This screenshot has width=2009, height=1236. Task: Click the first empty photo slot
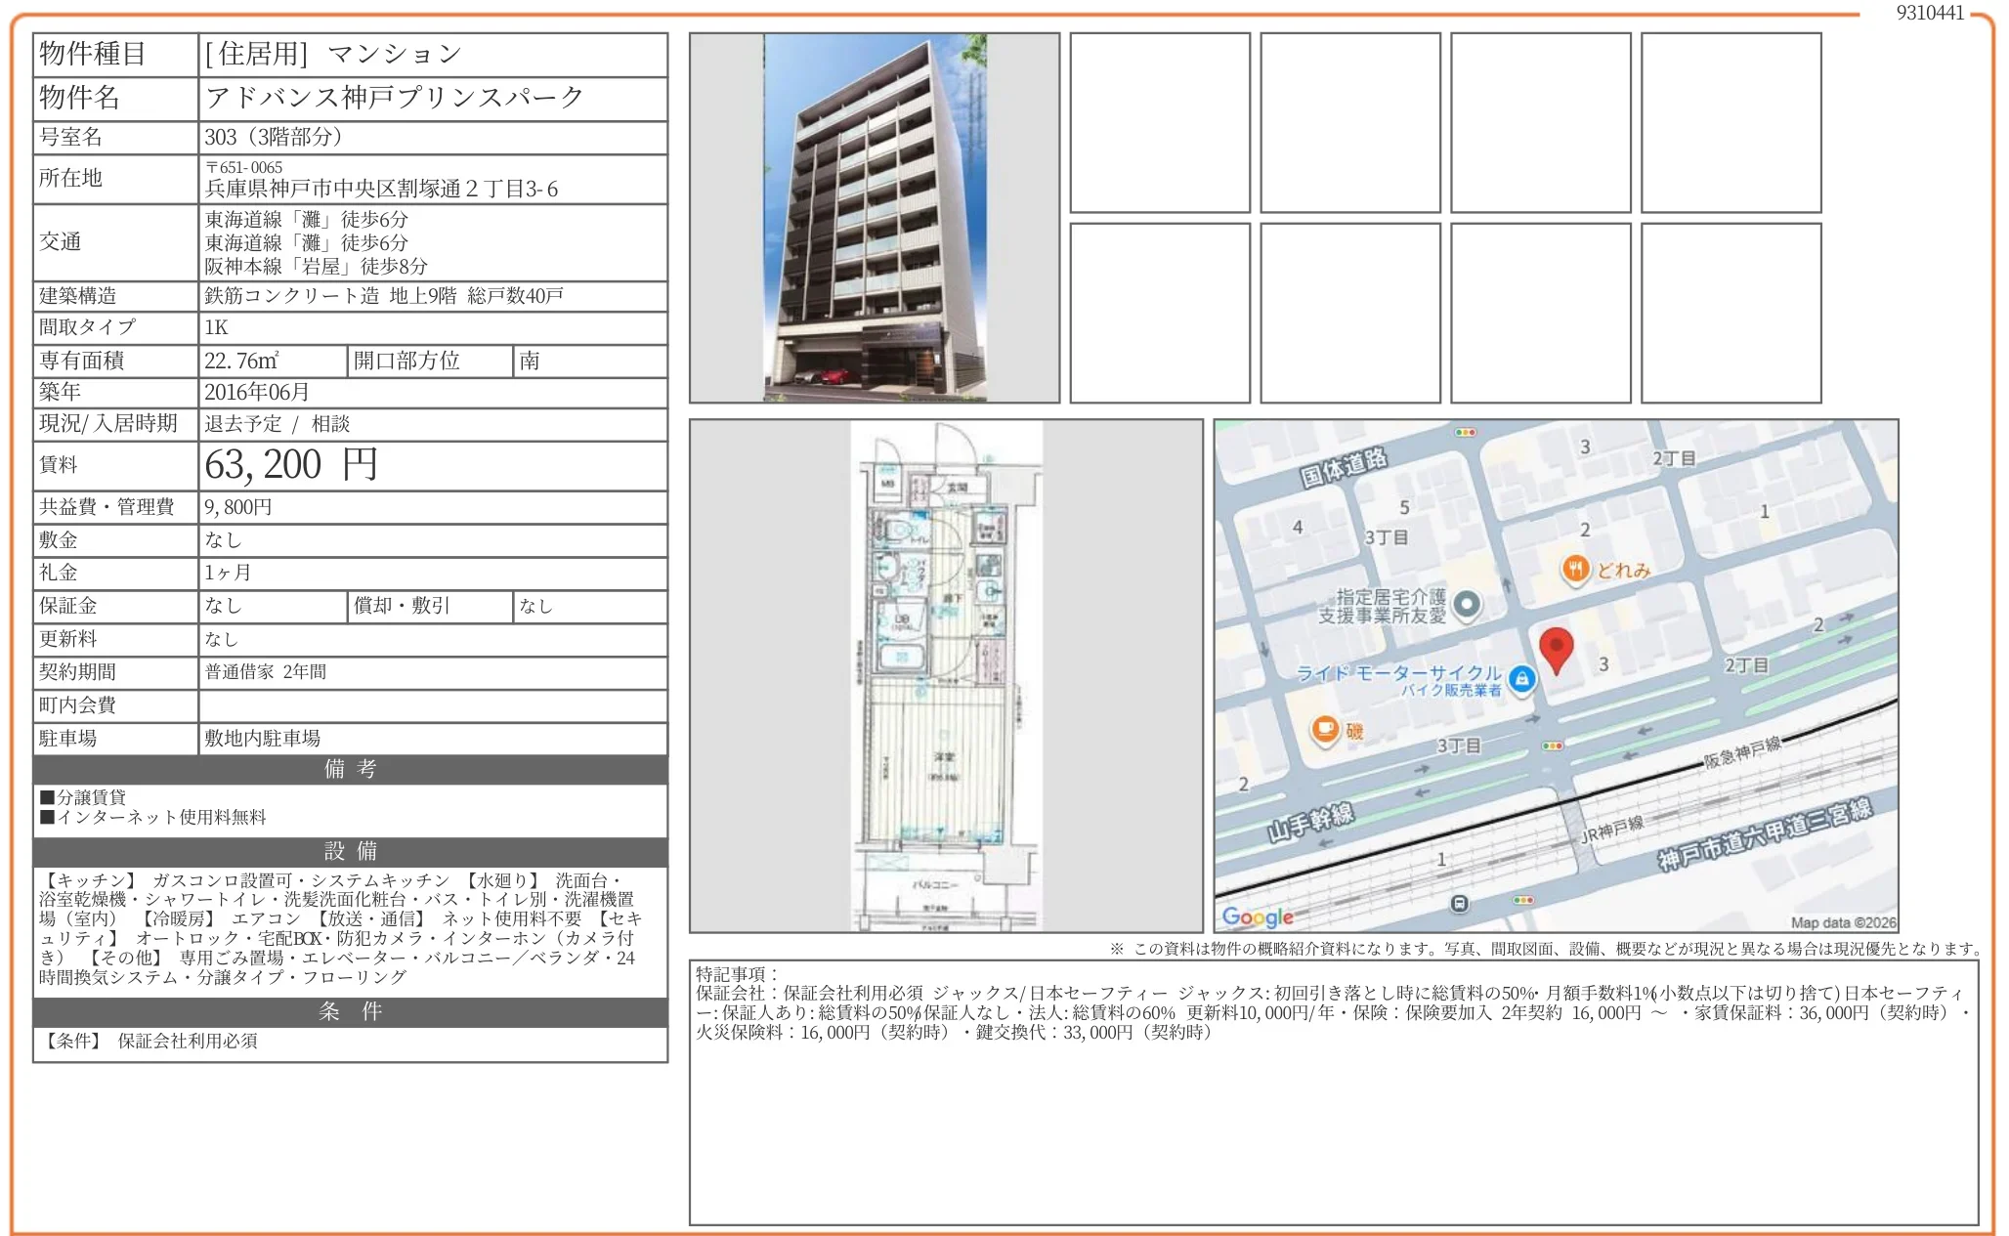click(x=1159, y=122)
